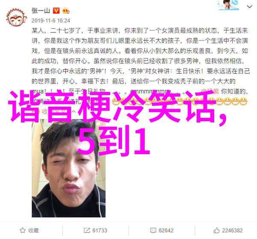Open the @杨紫 mention link
The width and height of the screenshot is (257, 239).
pos(210,91)
